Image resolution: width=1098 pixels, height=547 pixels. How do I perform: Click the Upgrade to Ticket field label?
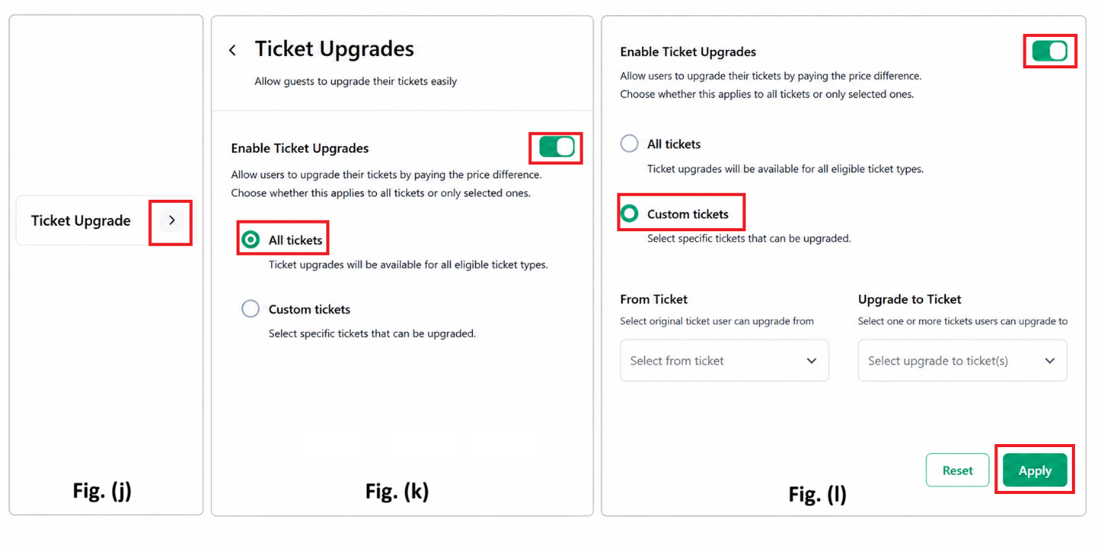click(x=909, y=300)
